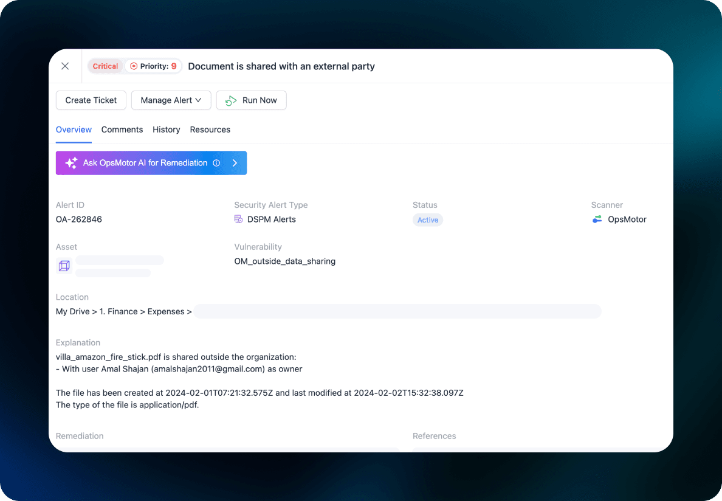Click the Critical severity badge
Screen dimensions: 722x501
coord(105,66)
